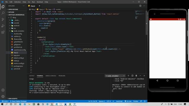The width and height of the screenshot is (189, 106).
Task: Open the Accounts icon in activity bar
Action: 3,90
